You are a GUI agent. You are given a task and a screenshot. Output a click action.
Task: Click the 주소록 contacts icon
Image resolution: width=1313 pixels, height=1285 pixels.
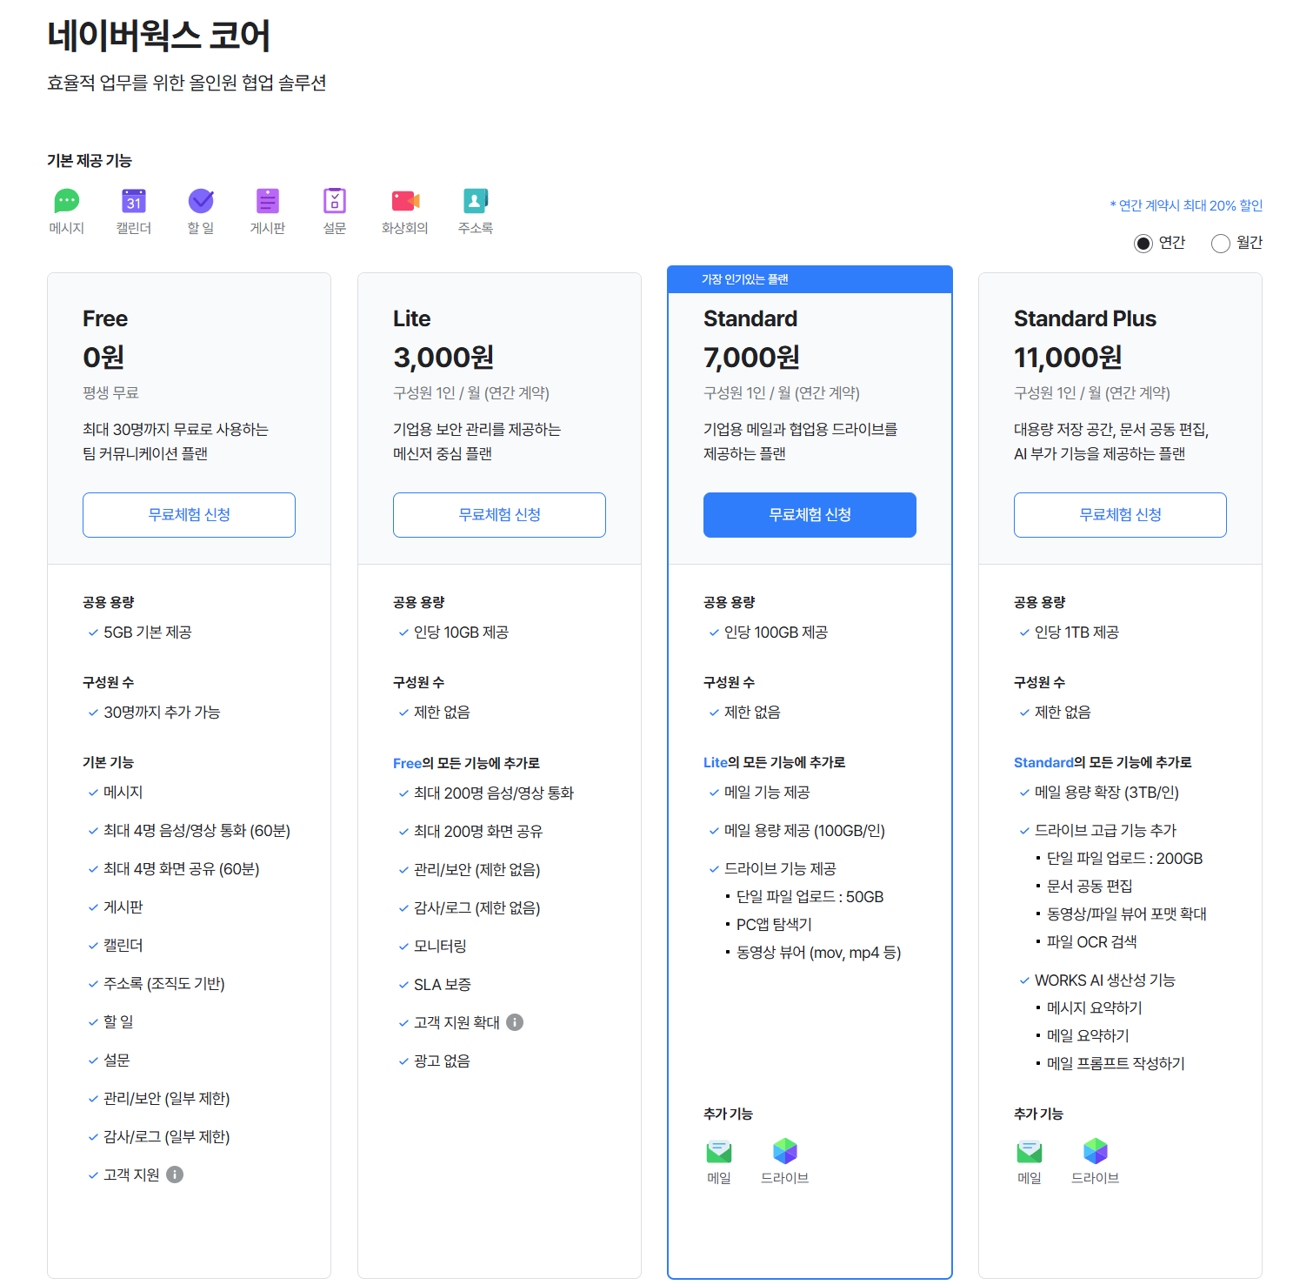[476, 201]
